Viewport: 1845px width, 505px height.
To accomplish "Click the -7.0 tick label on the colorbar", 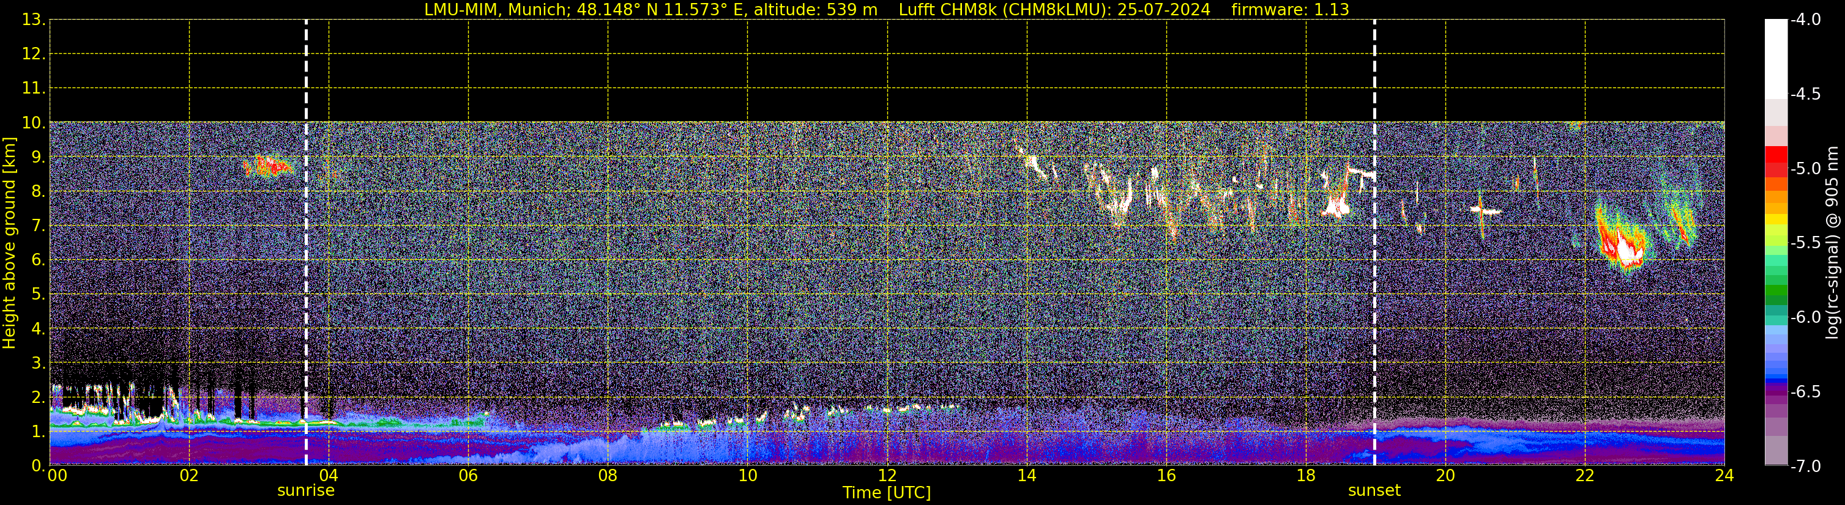I will [x=1805, y=466].
